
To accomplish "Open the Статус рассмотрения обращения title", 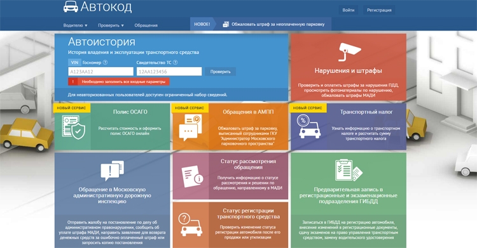I will 248,164.
